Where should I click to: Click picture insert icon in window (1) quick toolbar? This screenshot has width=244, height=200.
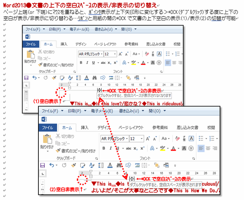coord(111,78)
